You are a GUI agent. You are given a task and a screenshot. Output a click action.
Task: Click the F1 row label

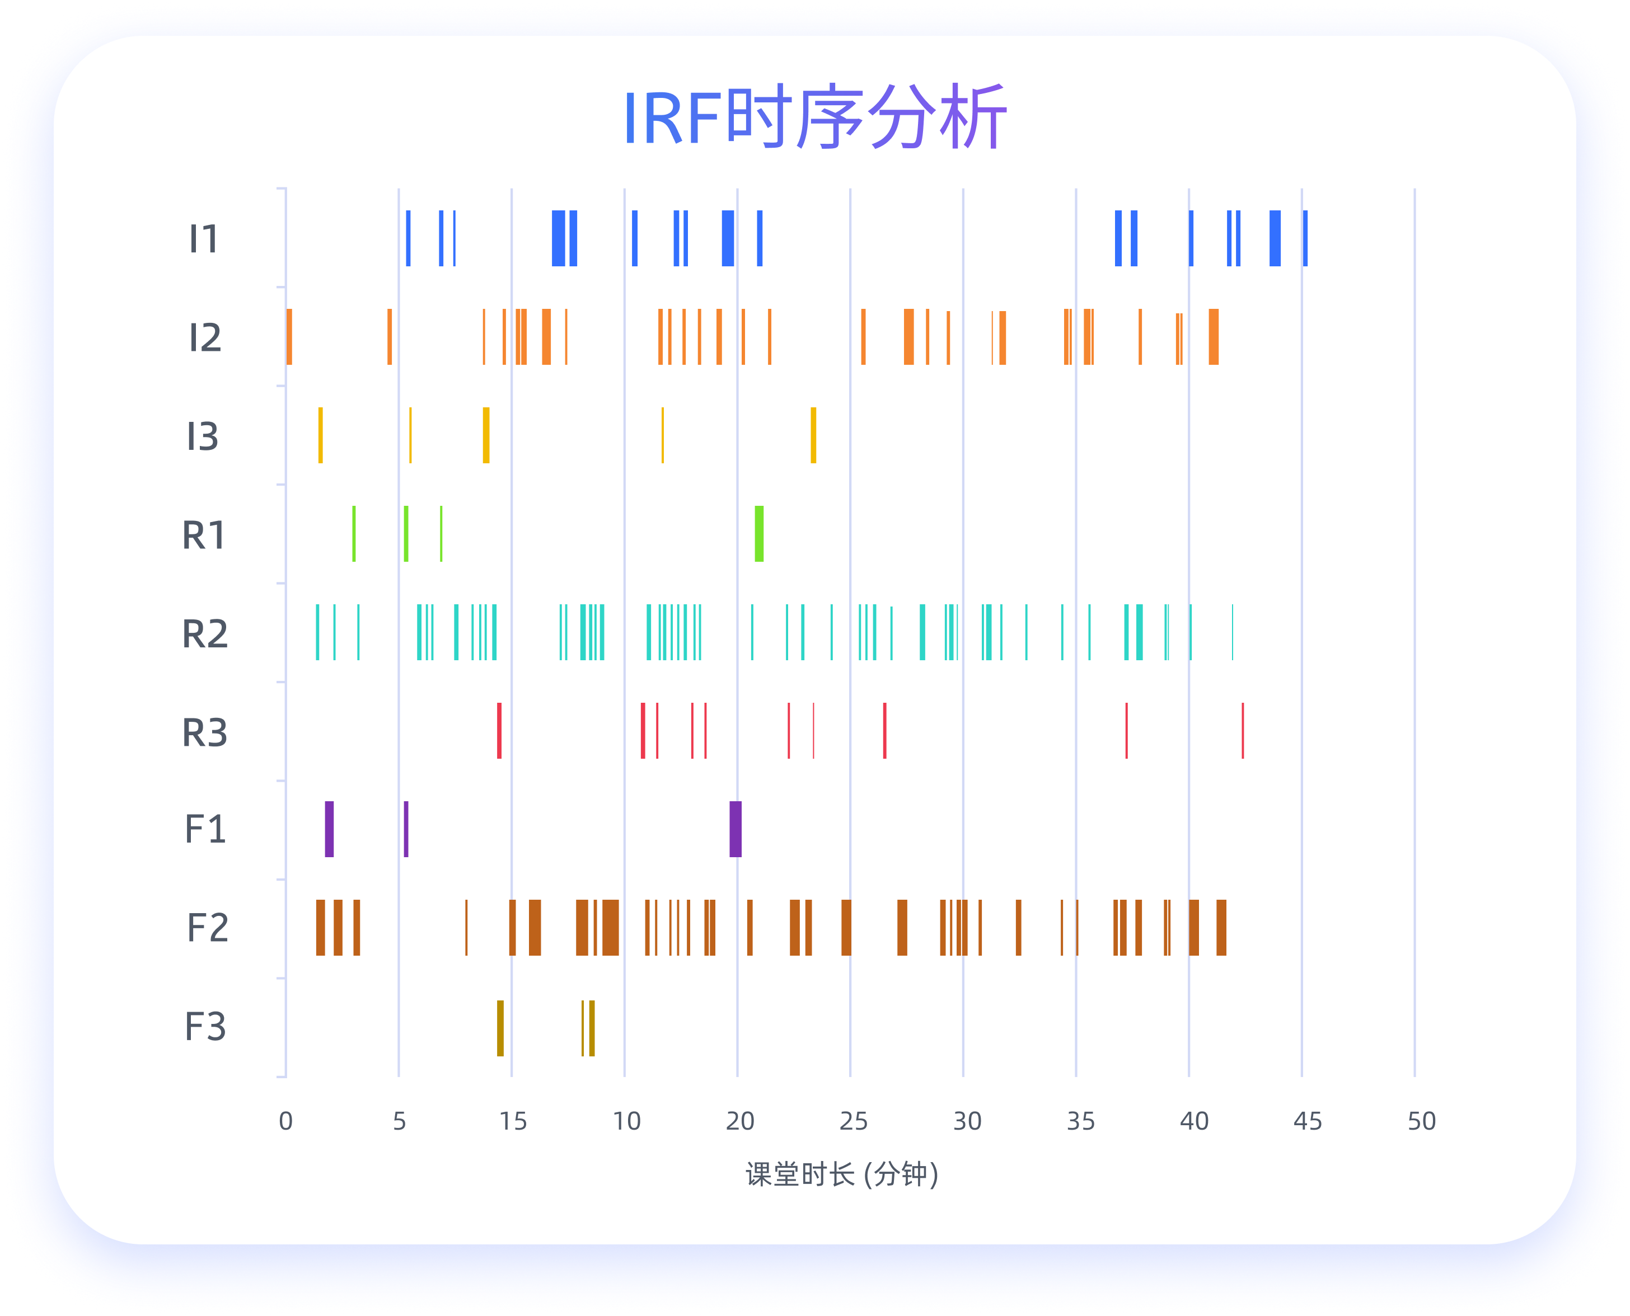coord(205,829)
